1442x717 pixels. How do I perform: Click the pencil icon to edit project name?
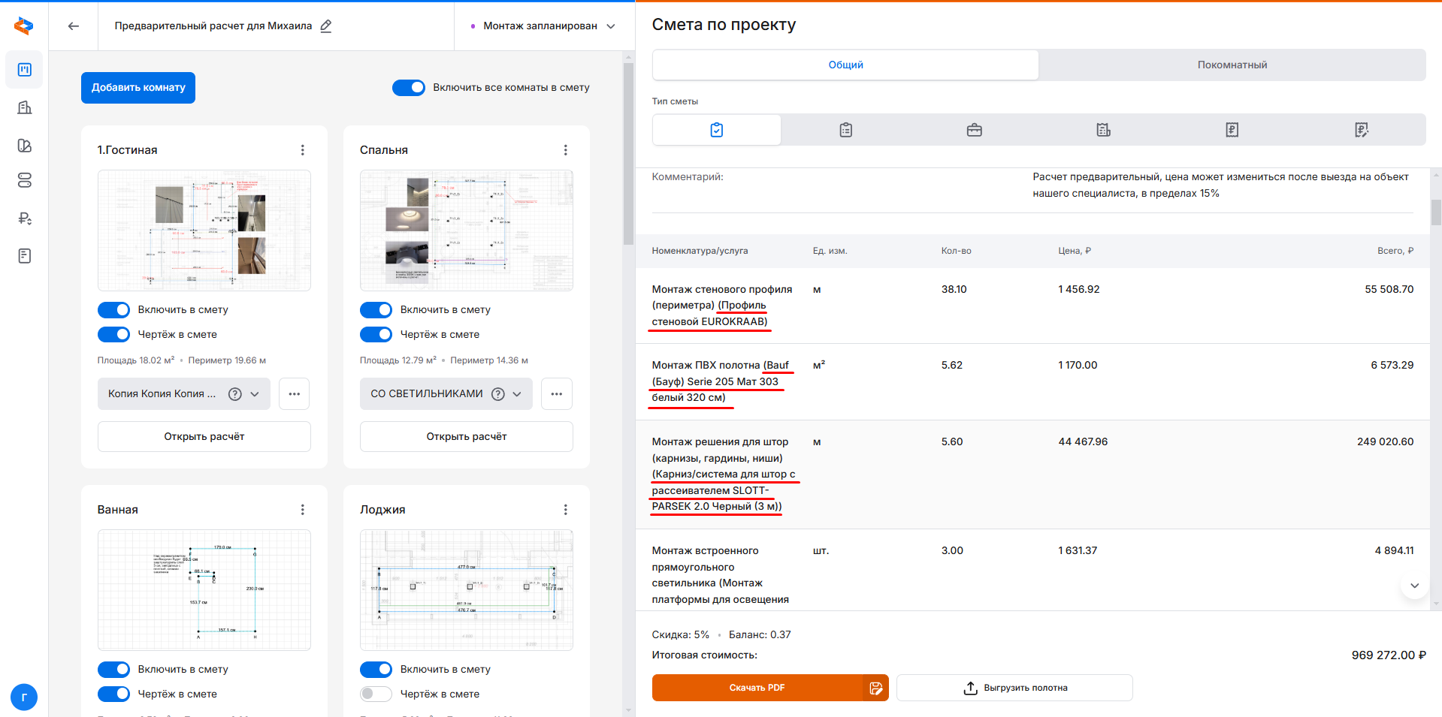[x=326, y=26]
